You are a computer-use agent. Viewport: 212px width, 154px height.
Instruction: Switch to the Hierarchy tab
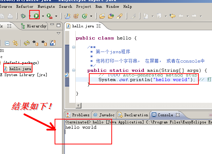34,26
